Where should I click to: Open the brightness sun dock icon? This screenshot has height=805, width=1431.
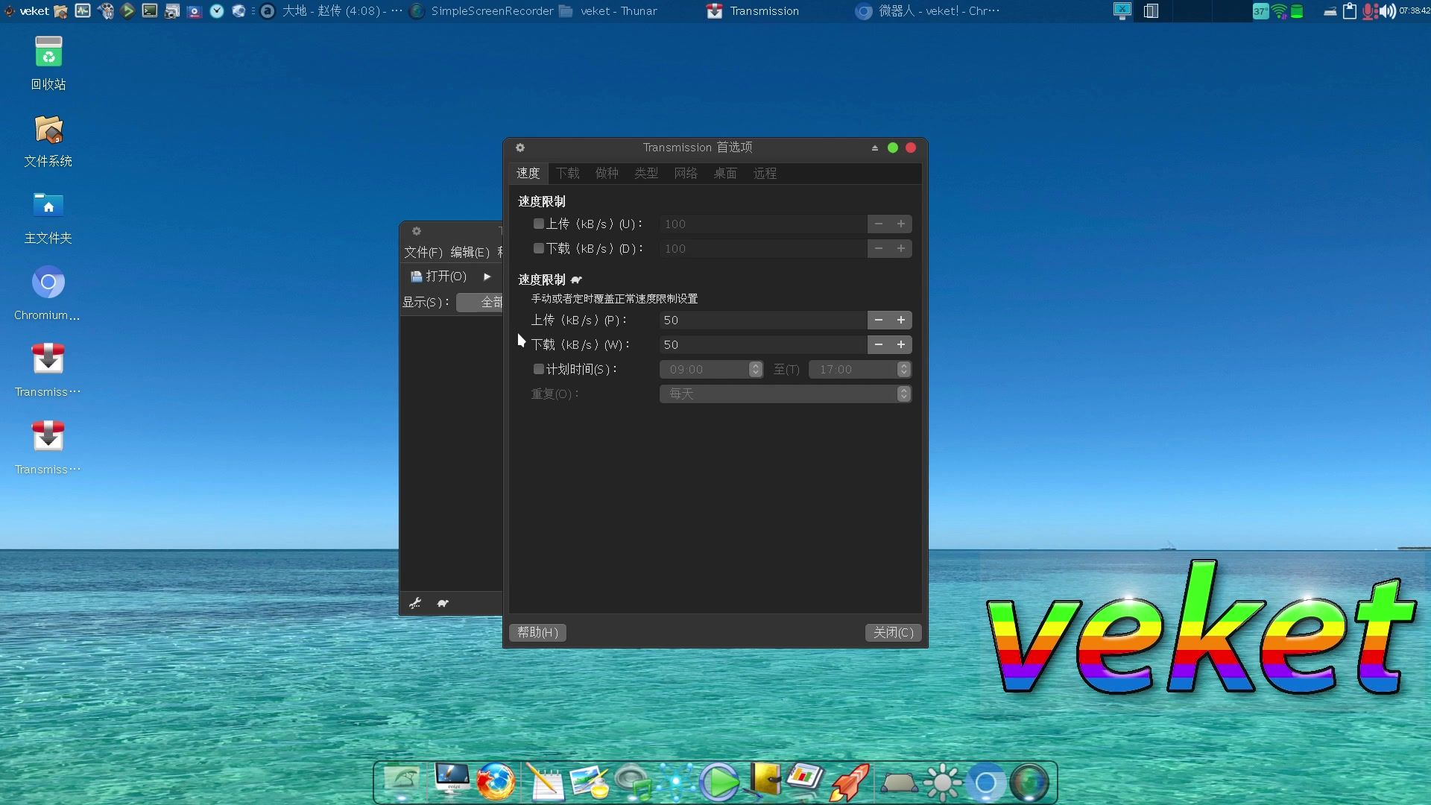tap(942, 782)
